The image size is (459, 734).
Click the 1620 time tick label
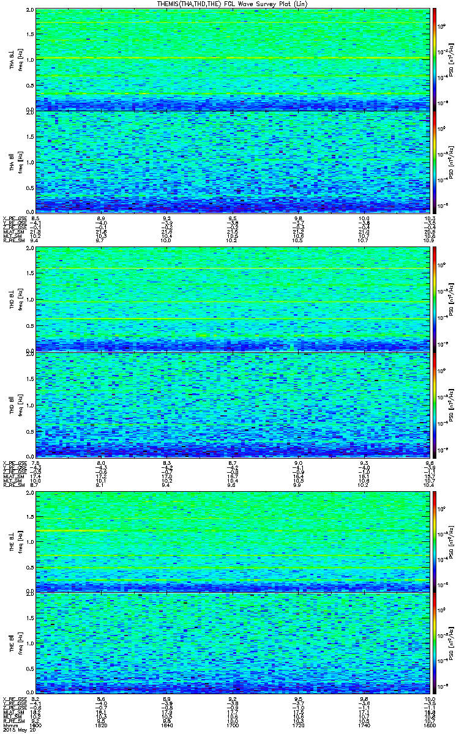pyautogui.click(x=102, y=726)
